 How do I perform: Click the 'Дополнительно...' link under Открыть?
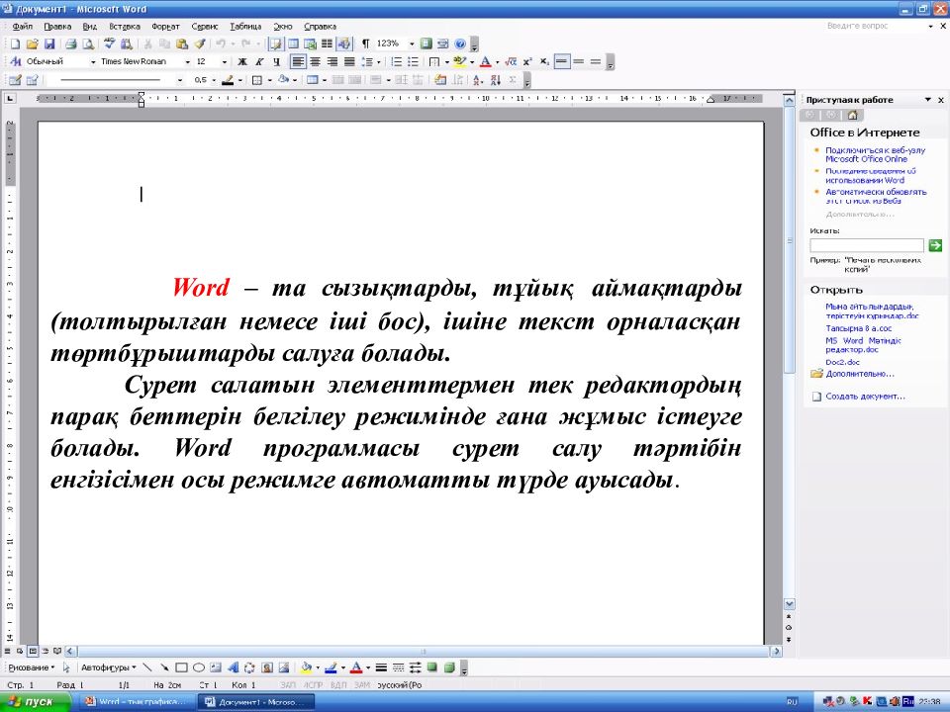pyautogui.click(x=860, y=374)
